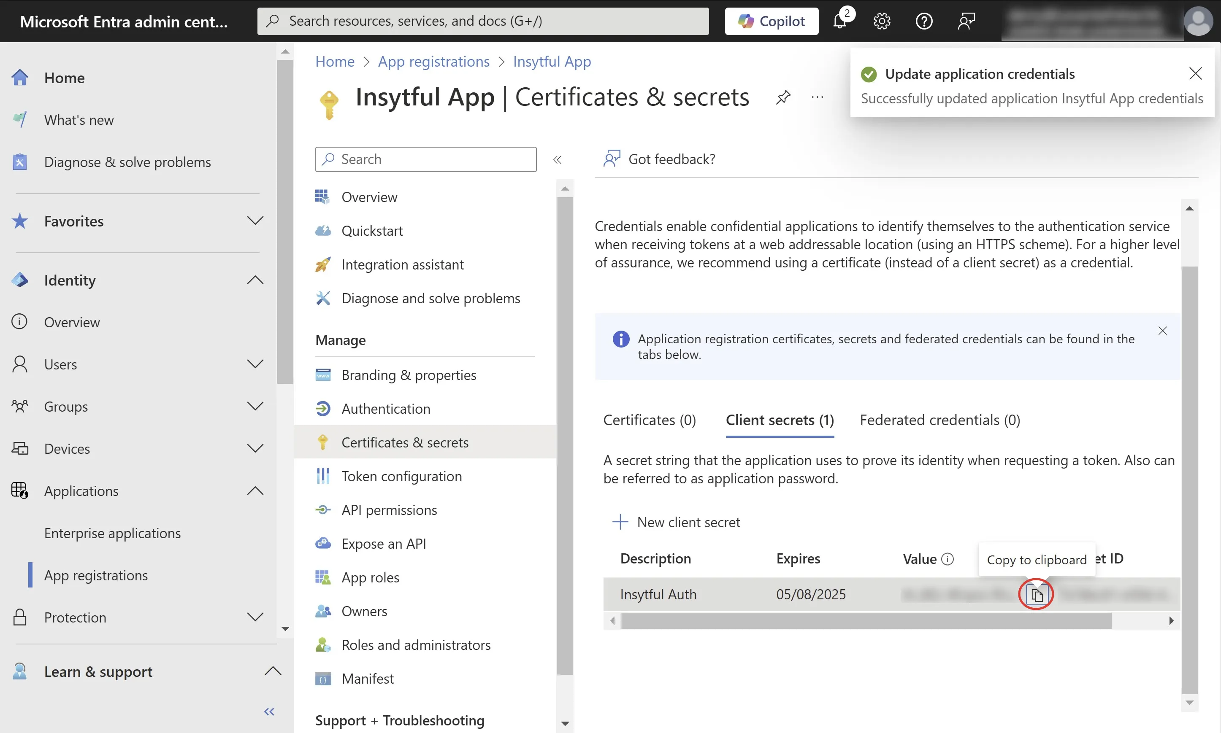Screen dimensions: 1221x733
Task: Open portal settings gear icon
Action: [882, 21]
